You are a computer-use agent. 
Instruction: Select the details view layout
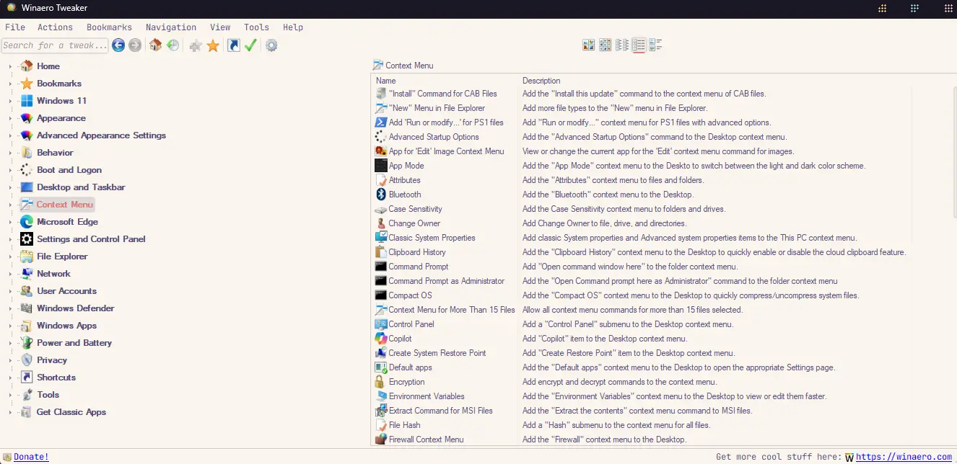[639, 45]
